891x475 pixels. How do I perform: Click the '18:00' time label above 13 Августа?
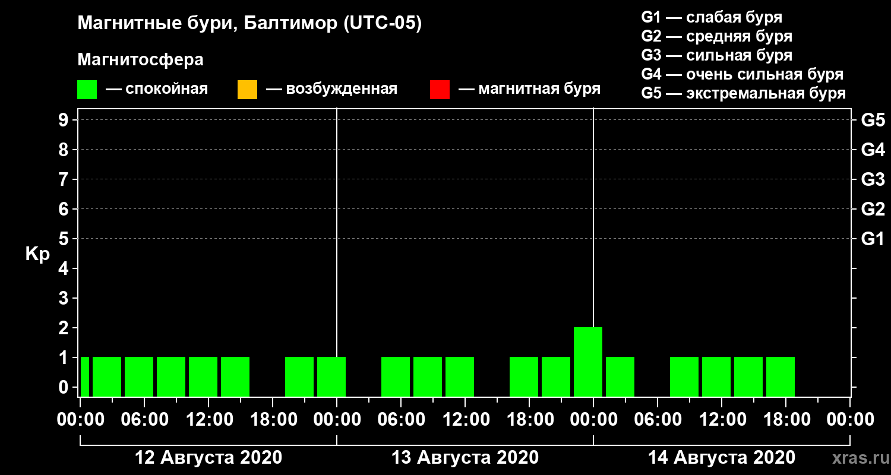pos(529,420)
